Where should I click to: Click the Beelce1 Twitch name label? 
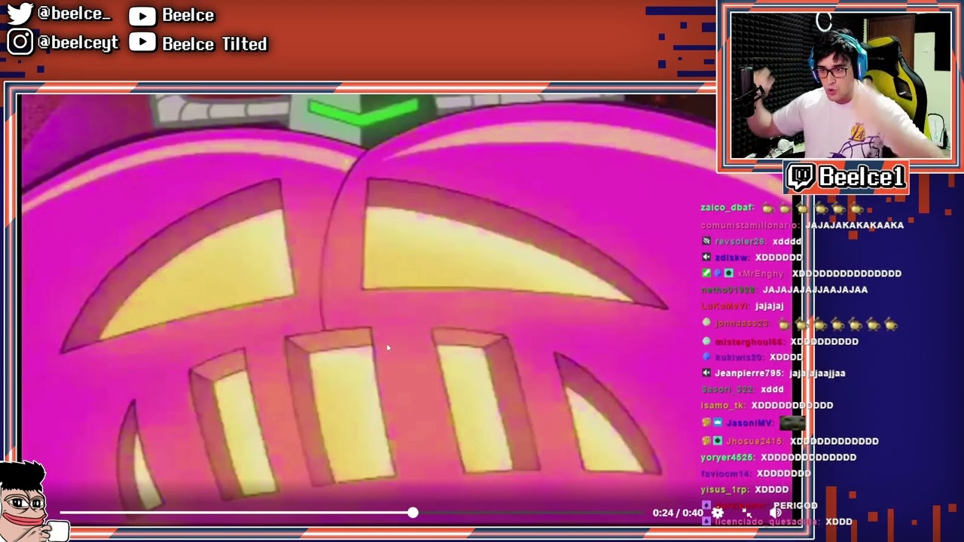pyautogui.click(x=862, y=177)
